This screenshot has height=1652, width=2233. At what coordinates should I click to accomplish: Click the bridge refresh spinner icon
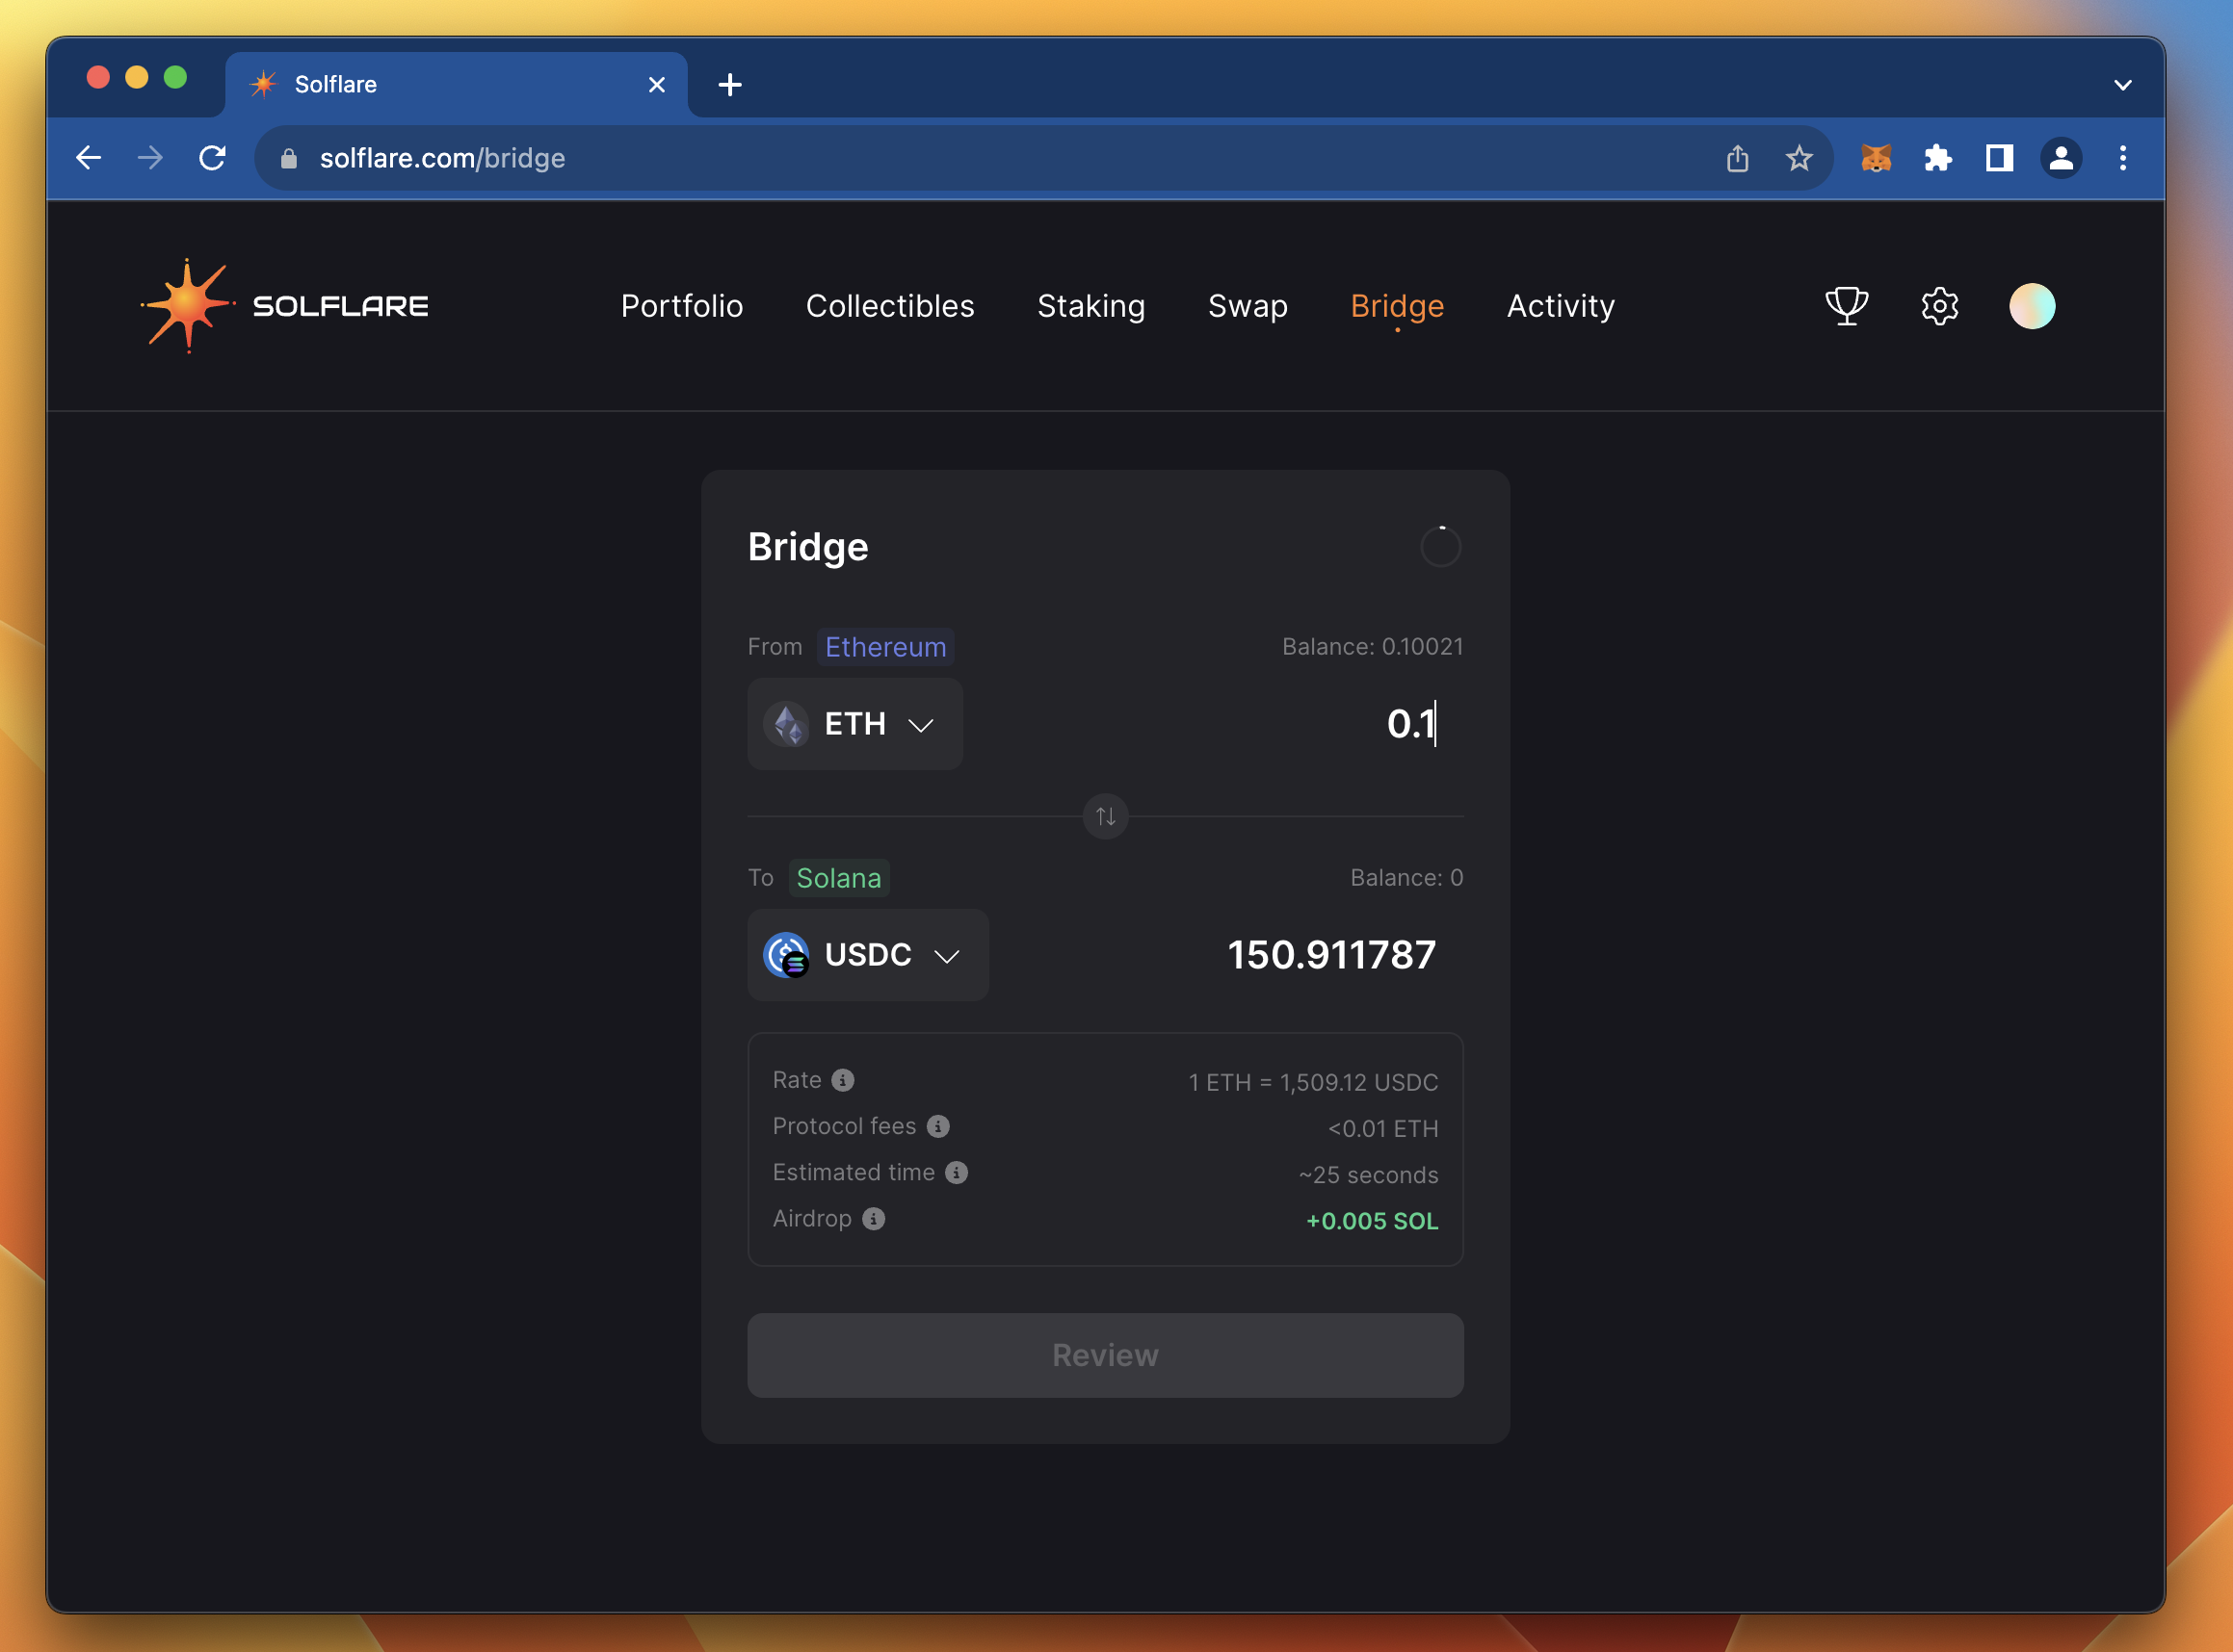[1440, 547]
